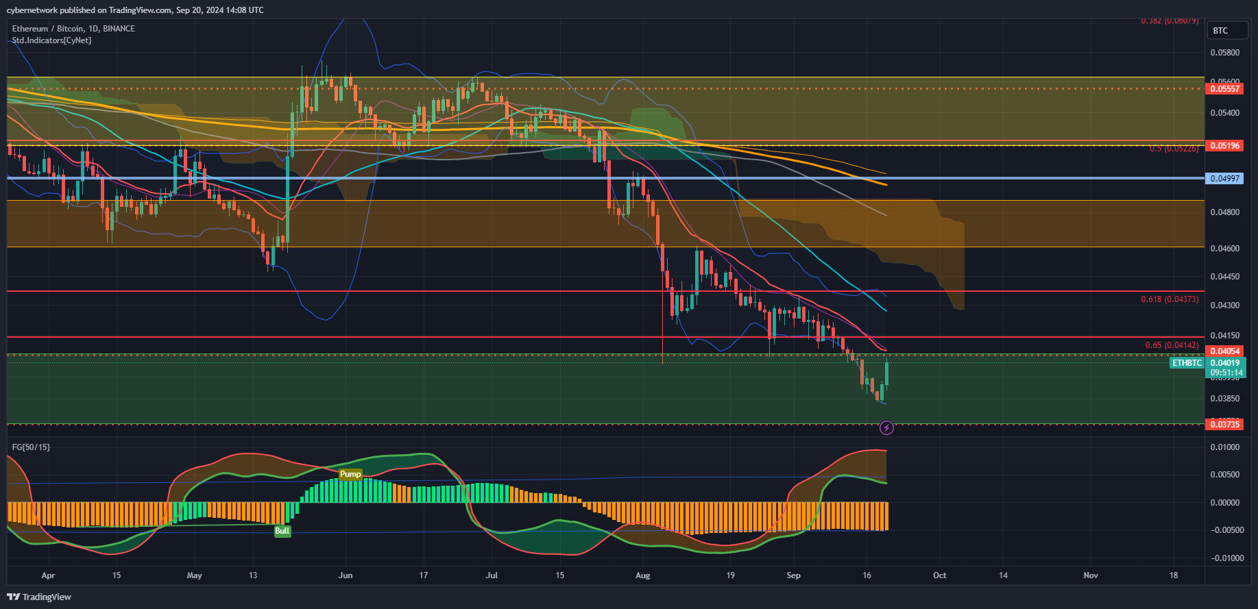Screen dimensions: 1258x609
Task: Click the Jun label on time axis
Action: click(346, 575)
